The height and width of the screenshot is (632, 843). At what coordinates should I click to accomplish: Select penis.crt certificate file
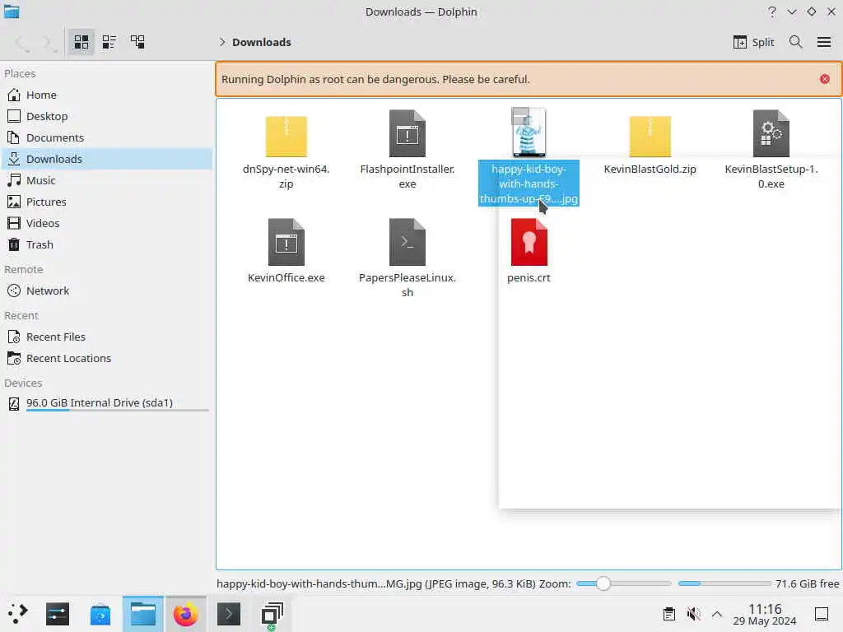(529, 250)
